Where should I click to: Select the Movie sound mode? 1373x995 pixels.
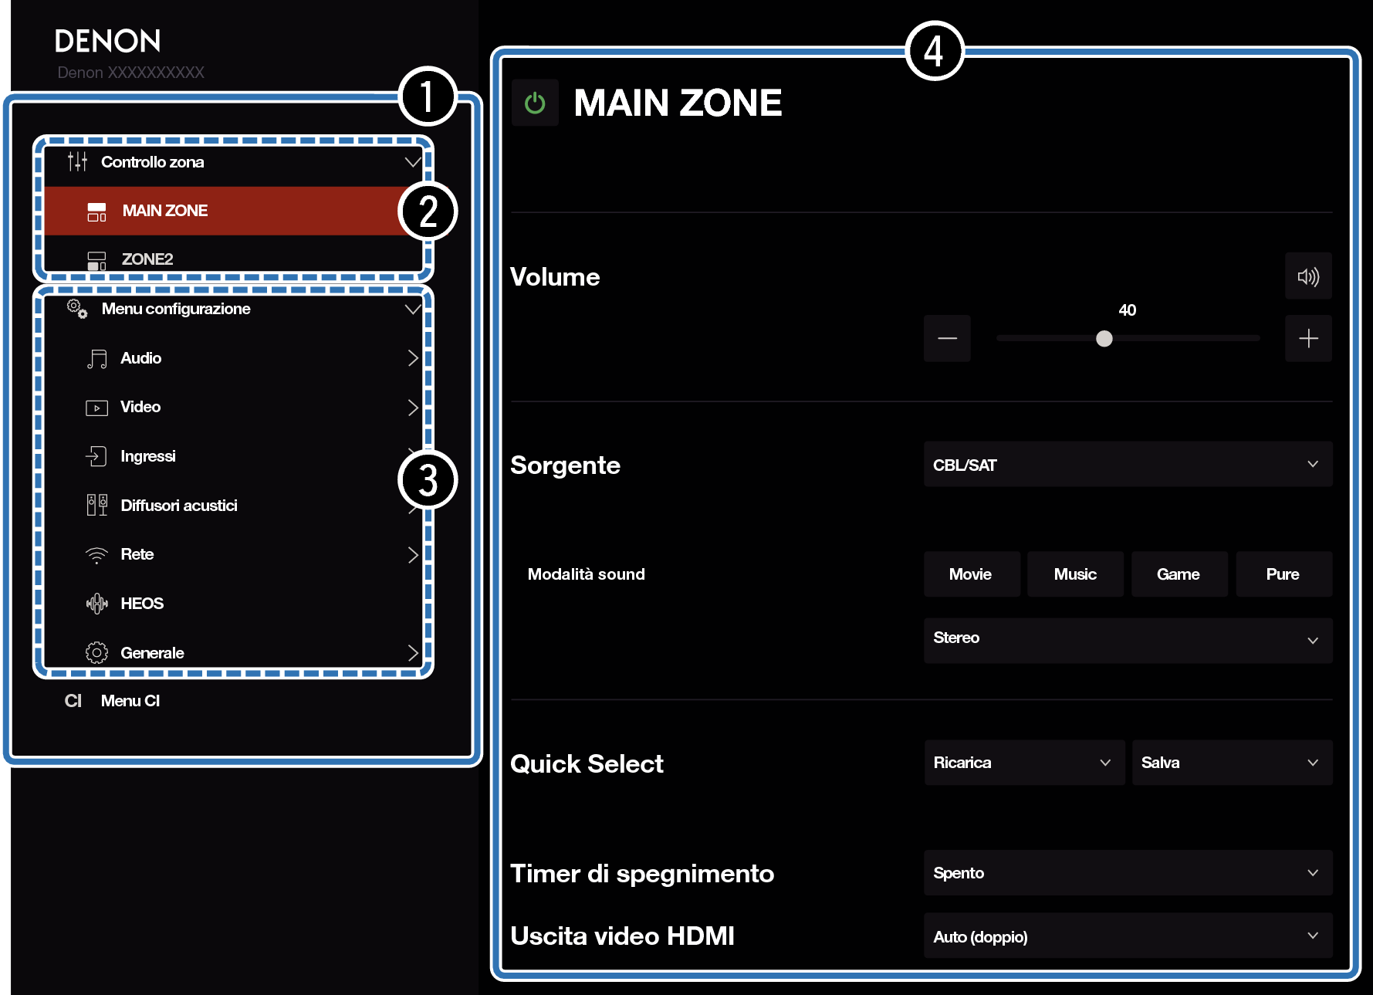[x=971, y=574]
